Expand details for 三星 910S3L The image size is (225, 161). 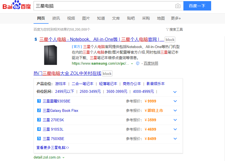(175, 129)
